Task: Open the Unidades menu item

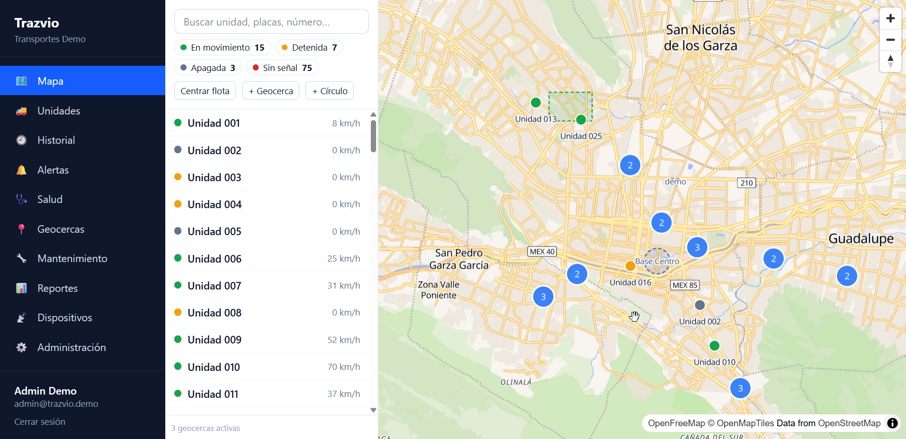Action: coord(82,111)
